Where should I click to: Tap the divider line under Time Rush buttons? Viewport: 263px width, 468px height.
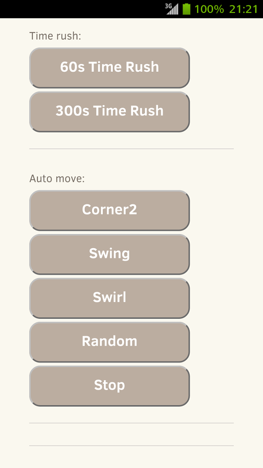click(131, 149)
